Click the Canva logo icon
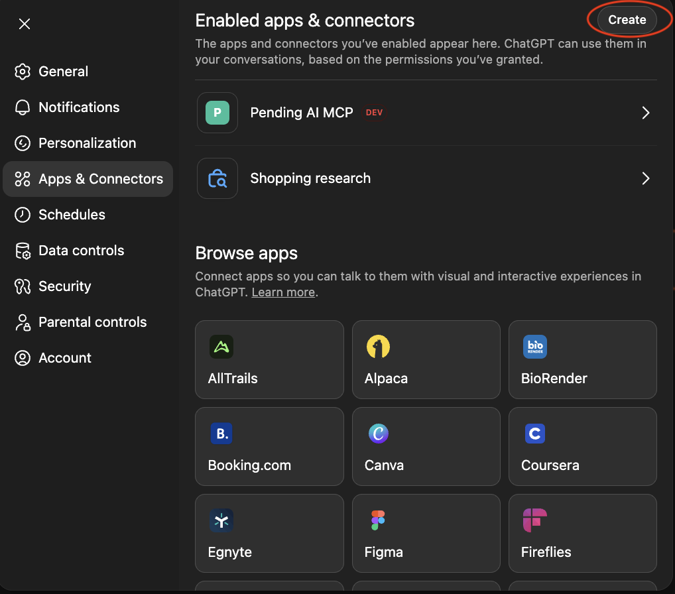 pos(378,434)
